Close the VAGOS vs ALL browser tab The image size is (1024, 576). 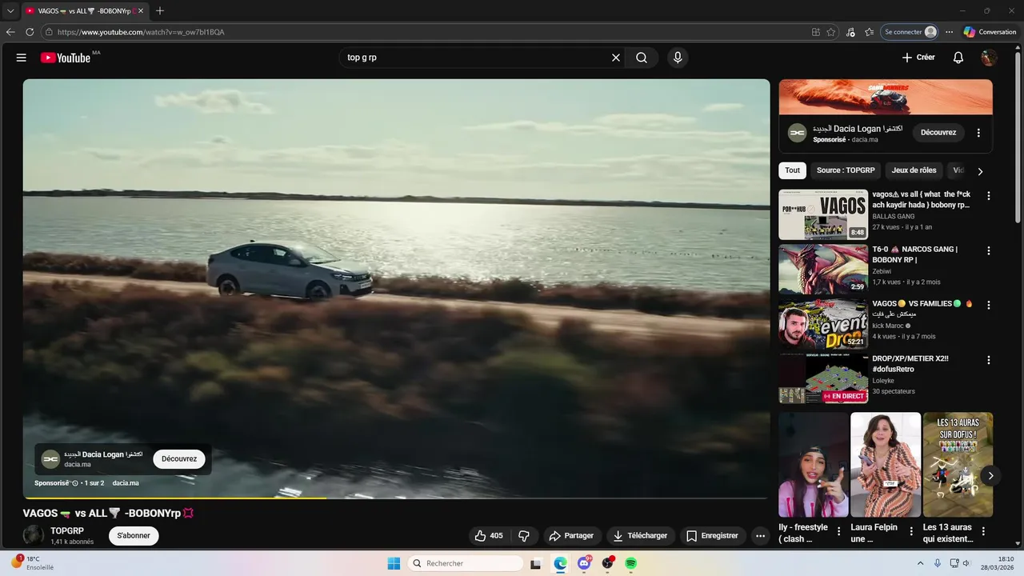[x=141, y=10]
